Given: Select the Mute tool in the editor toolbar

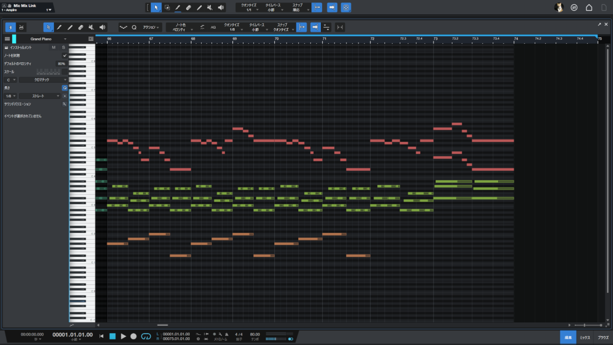Looking at the screenshot, I should coord(92,27).
